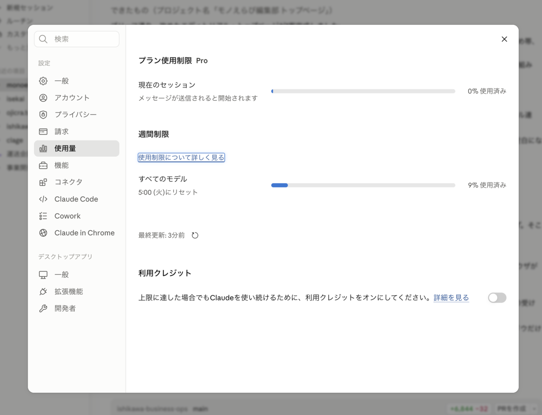Open the アカウント settings page
Image resolution: width=542 pixels, height=415 pixels.
point(77,98)
